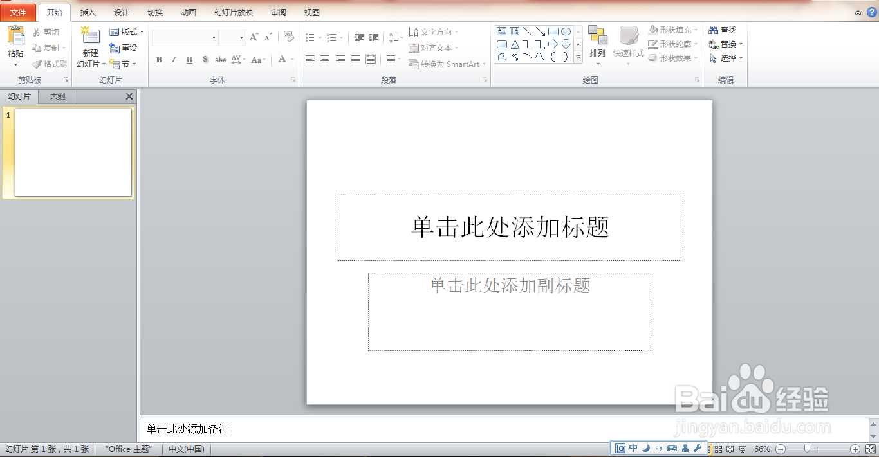Click the Decrease Indent icon
This screenshot has height=457, width=879.
[359, 38]
